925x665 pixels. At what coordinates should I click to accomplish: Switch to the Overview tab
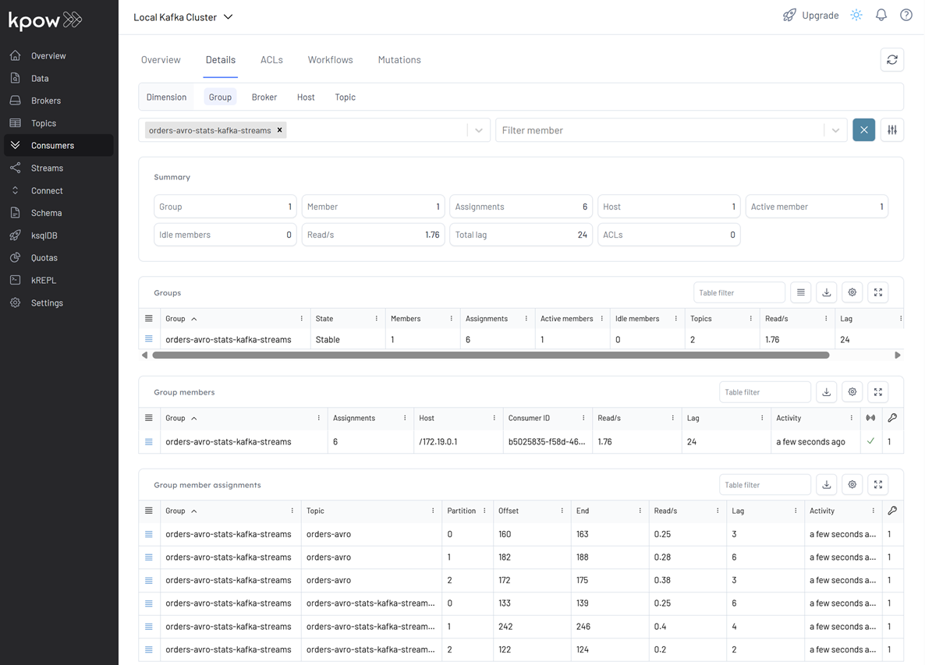pos(161,59)
